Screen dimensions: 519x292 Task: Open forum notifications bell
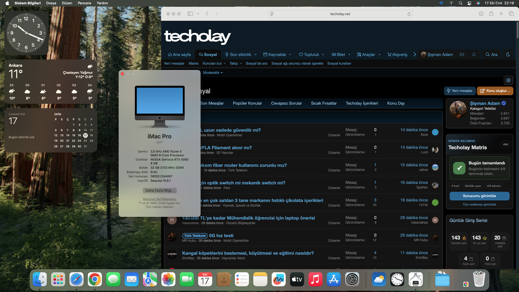point(474,55)
